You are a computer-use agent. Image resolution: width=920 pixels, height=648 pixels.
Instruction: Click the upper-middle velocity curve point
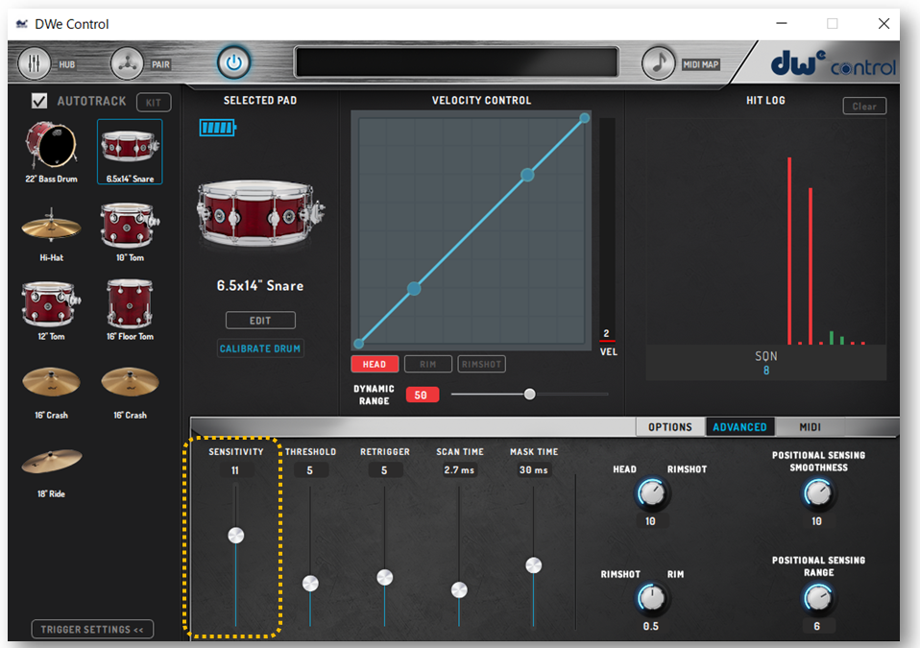coord(527,175)
